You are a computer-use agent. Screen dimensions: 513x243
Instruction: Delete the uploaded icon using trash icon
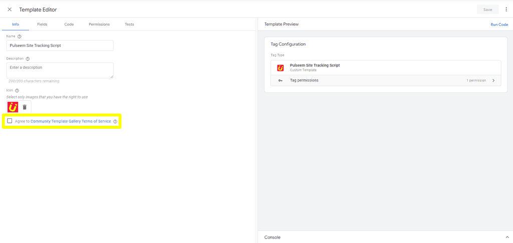click(25, 107)
